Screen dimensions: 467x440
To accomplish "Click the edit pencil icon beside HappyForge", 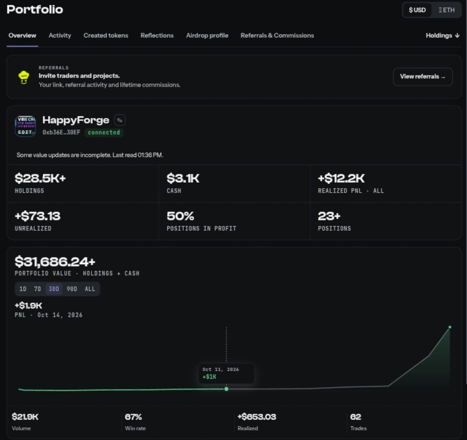I will coord(120,120).
